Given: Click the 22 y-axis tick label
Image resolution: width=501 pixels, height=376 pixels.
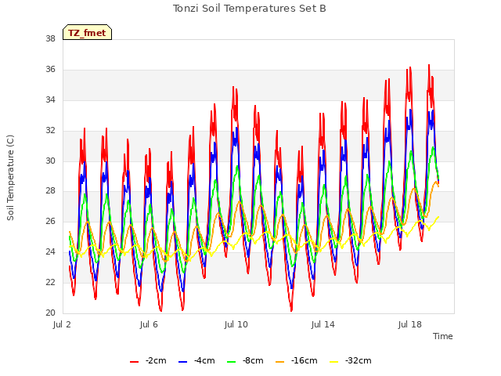Looking at the screenshot, I should [50, 282].
